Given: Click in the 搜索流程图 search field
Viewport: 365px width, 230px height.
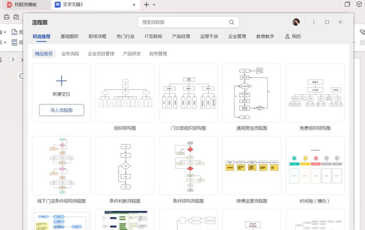Looking at the screenshot, I should (188, 22).
